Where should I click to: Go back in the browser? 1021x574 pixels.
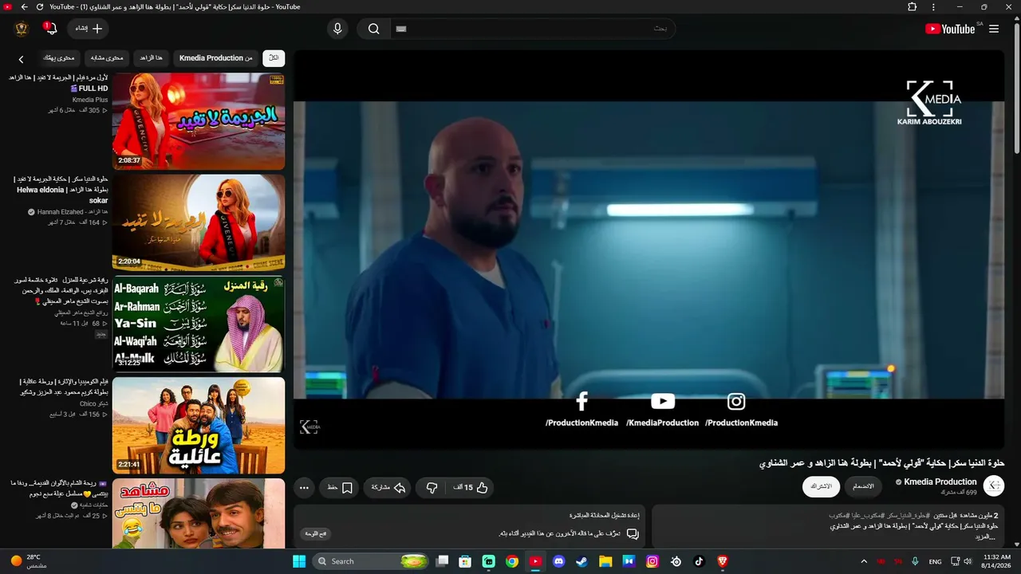[x=24, y=7]
